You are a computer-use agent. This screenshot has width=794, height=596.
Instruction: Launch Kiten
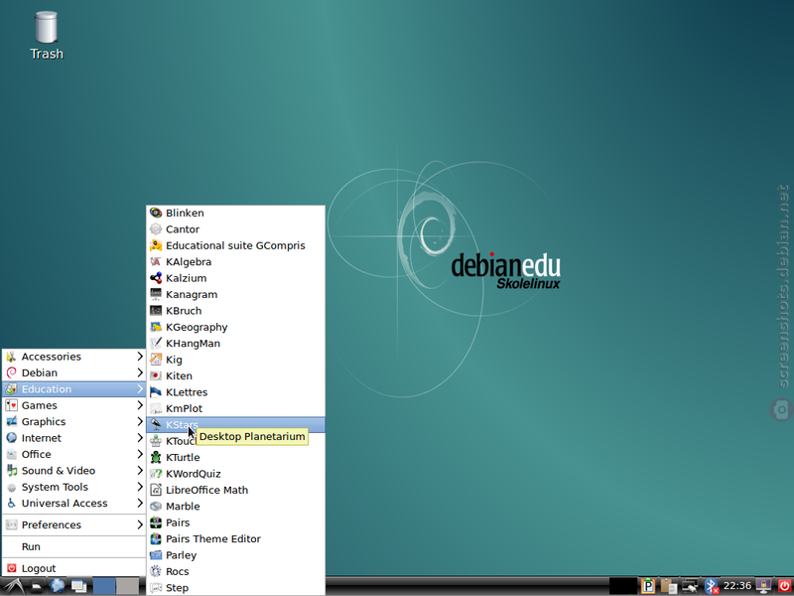pyautogui.click(x=235, y=375)
